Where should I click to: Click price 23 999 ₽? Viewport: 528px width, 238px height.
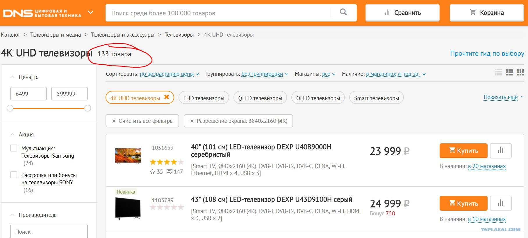(390, 151)
